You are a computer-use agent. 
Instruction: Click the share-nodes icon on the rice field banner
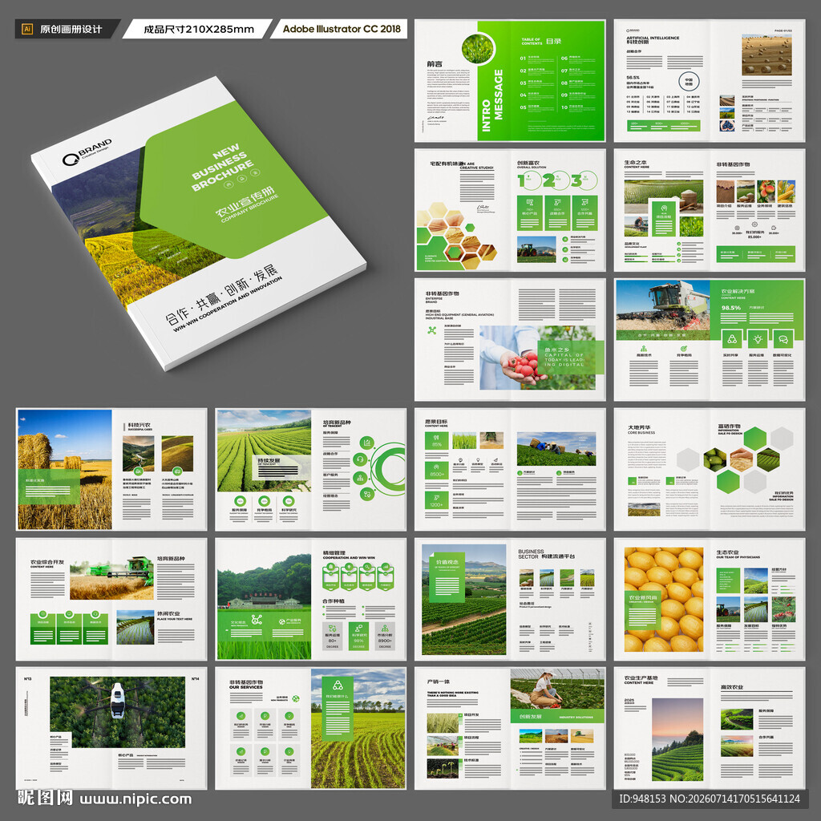tap(257, 620)
